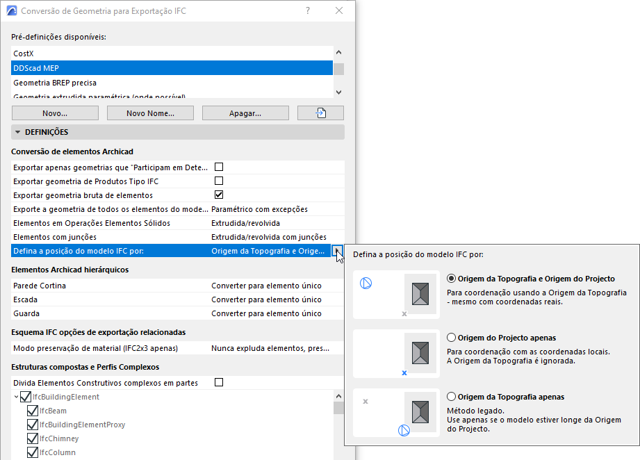The height and width of the screenshot is (460, 640).
Task: Select thumbnail for Origem da Topografia apenas
Action: 396,413
